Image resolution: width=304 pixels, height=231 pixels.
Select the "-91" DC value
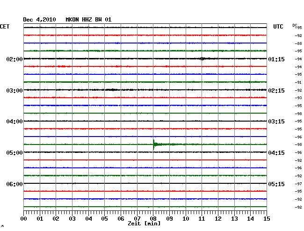coord(298,82)
